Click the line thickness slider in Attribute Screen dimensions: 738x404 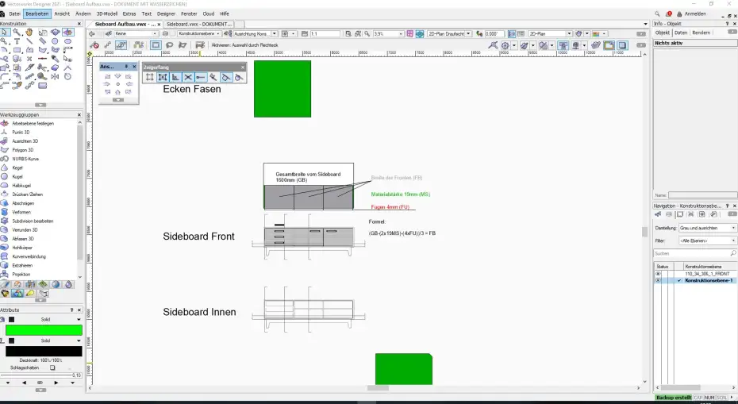click(x=37, y=375)
